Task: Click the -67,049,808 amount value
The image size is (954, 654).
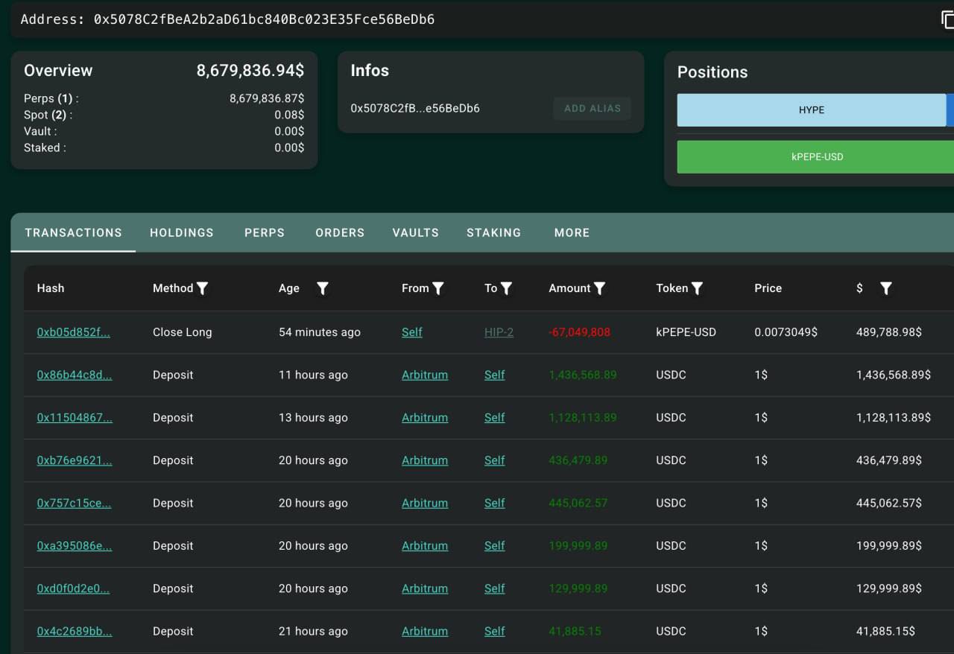Action: (579, 332)
